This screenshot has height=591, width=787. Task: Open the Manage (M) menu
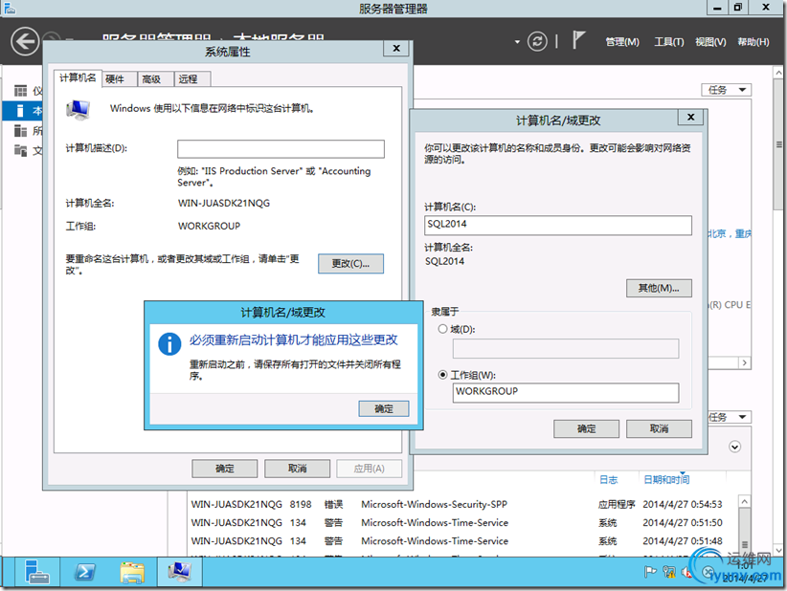[x=622, y=42]
